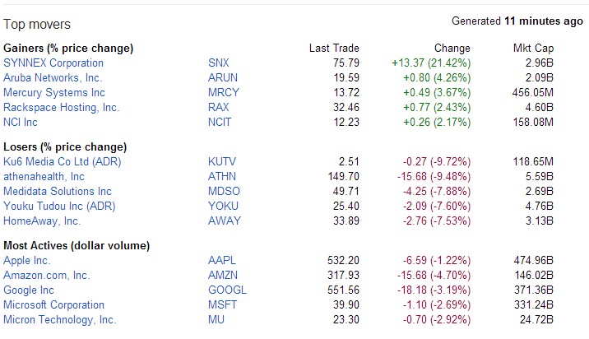Select the MRCY ticker symbol
This screenshot has width=589, height=339.
pos(224,92)
